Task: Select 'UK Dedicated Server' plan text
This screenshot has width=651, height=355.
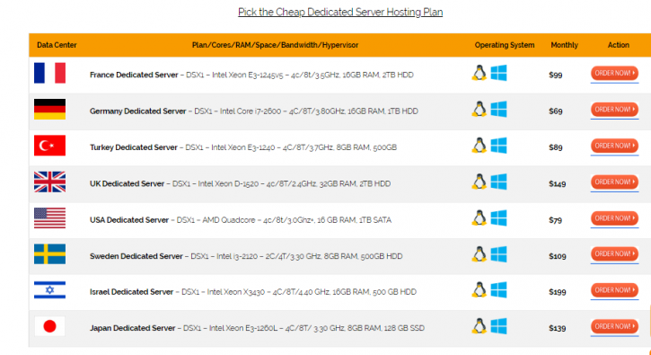Action: 127,183
